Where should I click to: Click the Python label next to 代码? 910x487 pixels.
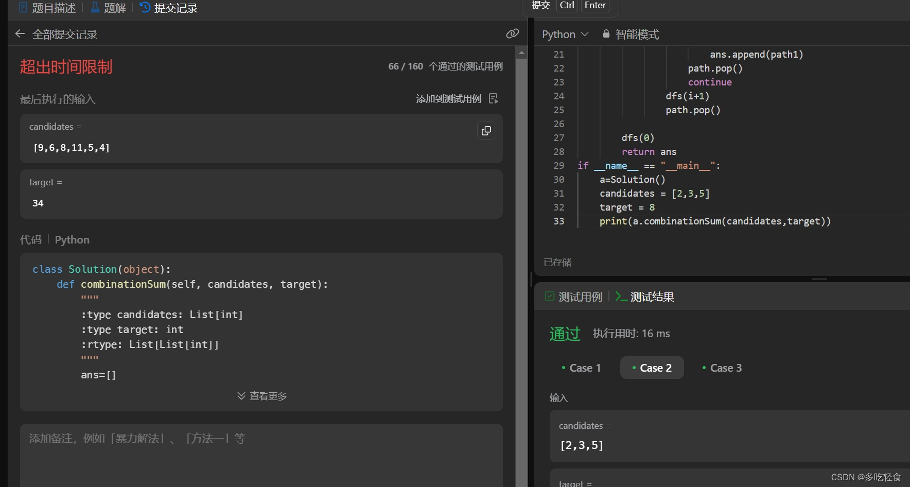(72, 240)
